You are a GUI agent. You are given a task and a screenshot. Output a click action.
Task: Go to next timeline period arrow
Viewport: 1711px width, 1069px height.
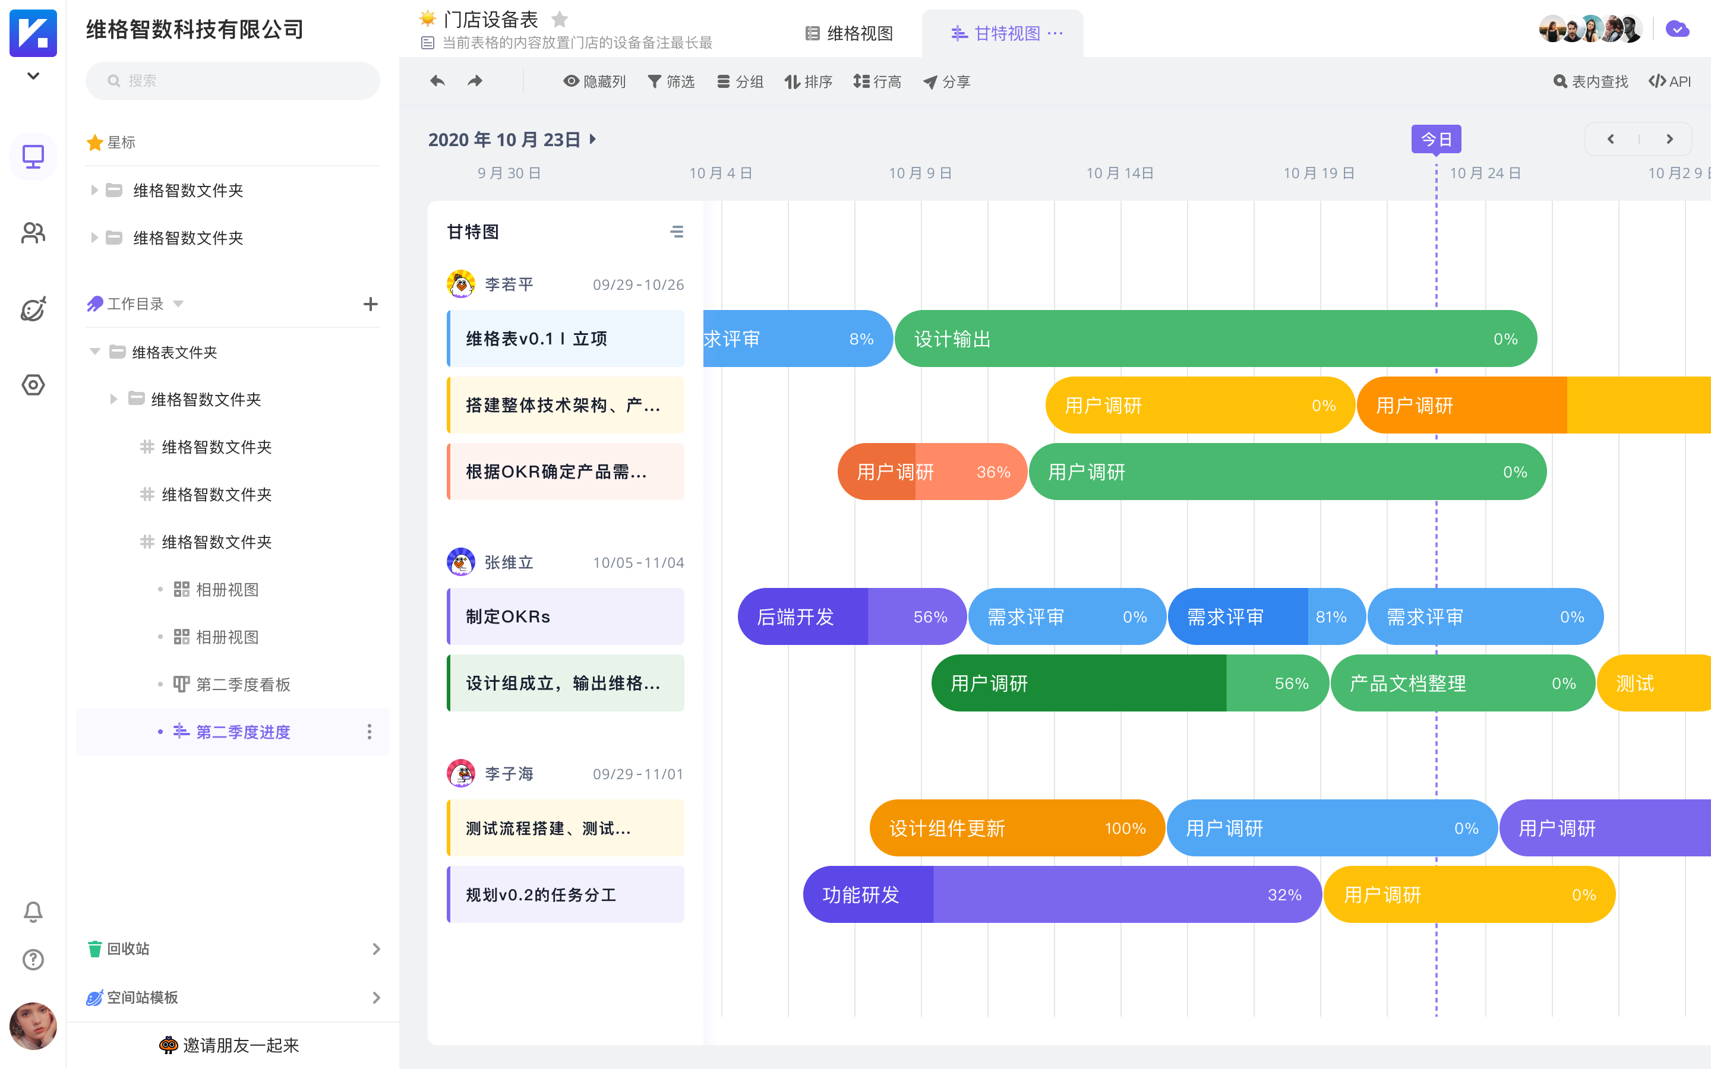tap(1669, 140)
